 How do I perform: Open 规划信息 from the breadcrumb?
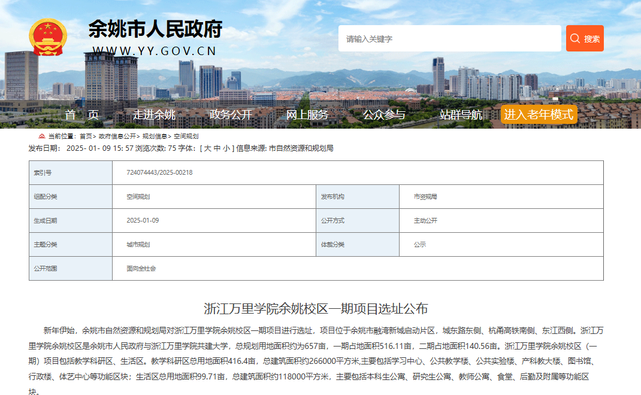coord(155,136)
